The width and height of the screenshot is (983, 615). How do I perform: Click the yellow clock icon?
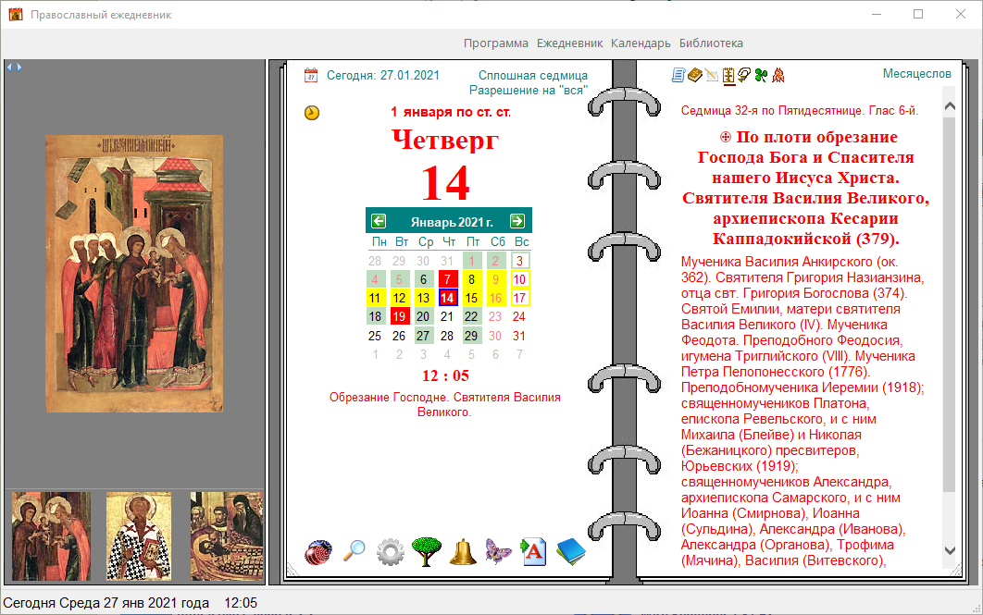[312, 113]
